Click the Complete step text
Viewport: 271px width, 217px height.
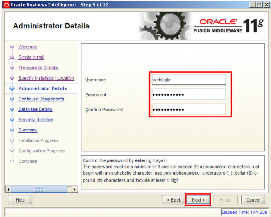click(x=28, y=161)
